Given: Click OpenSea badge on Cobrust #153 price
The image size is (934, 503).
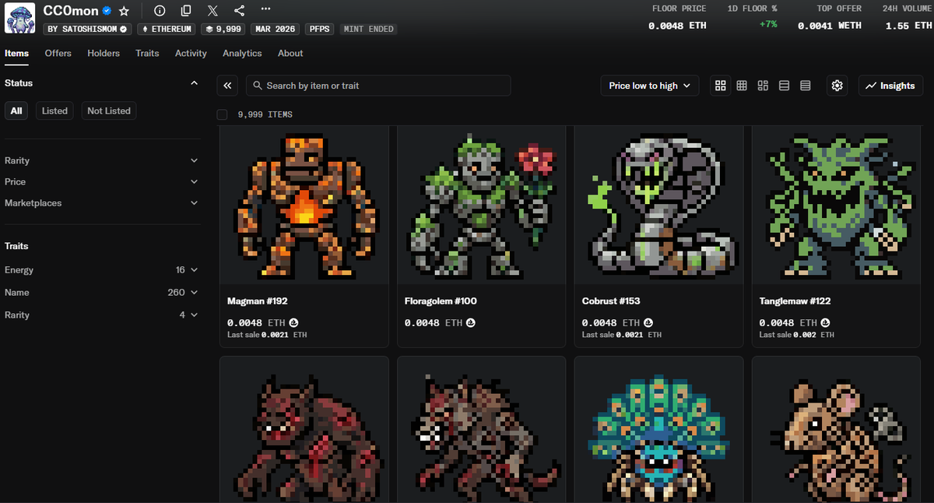Looking at the screenshot, I should [x=648, y=322].
